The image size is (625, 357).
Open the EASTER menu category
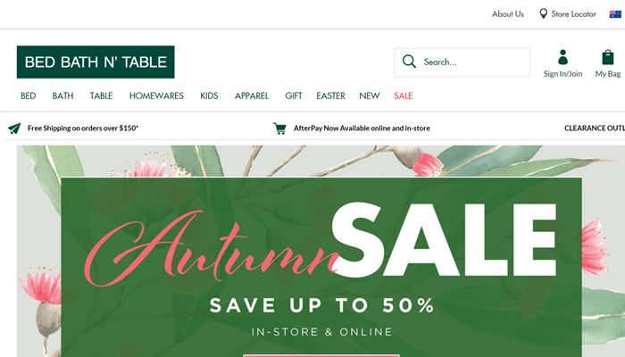tap(331, 96)
